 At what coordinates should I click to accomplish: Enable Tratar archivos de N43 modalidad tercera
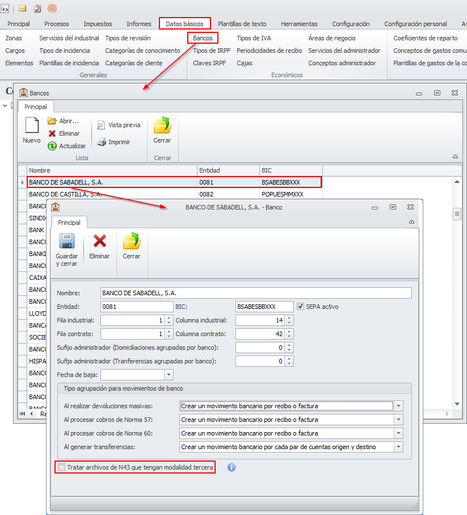[x=61, y=467]
